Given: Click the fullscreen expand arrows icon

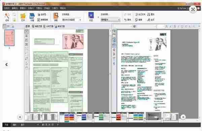Looking at the screenshot, I should [x=193, y=9].
